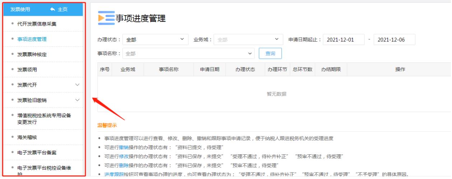Click the 办理状态 column header
452x179 pixels.
tap(245, 69)
